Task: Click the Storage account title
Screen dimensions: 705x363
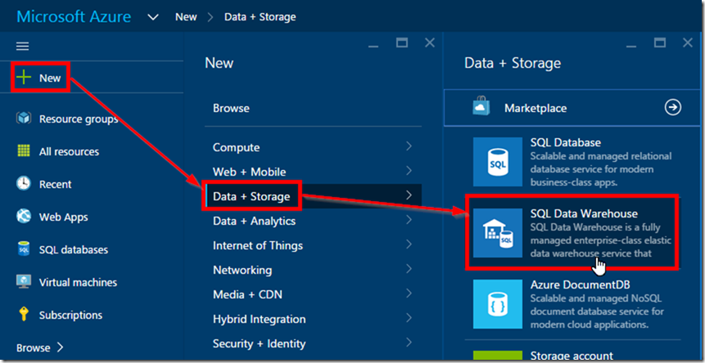Action: [x=572, y=356]
